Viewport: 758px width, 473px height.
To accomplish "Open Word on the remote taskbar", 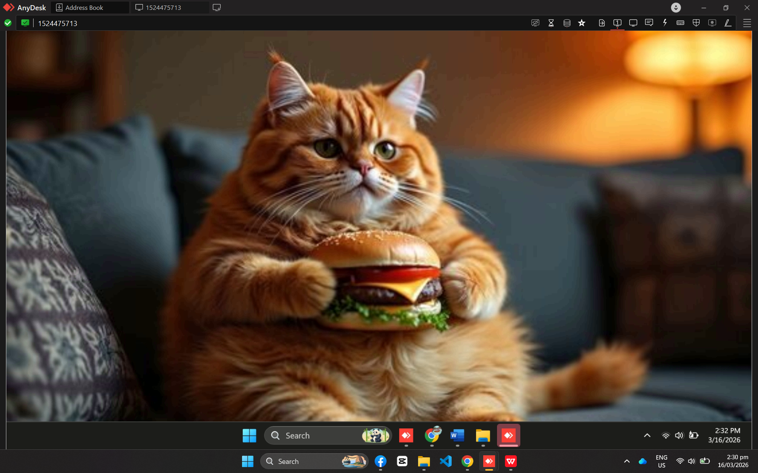I will pyautogui.click(x=457, y=436).
